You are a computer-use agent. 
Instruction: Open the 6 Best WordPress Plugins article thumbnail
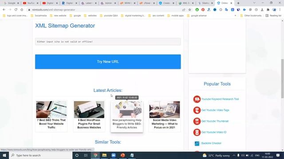pos(89,110)
